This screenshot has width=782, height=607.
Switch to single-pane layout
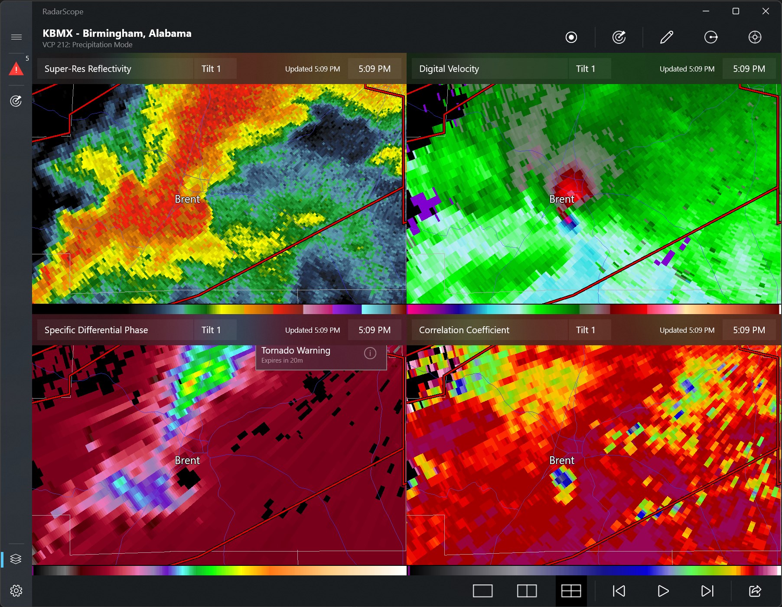(x=482, y=591)
